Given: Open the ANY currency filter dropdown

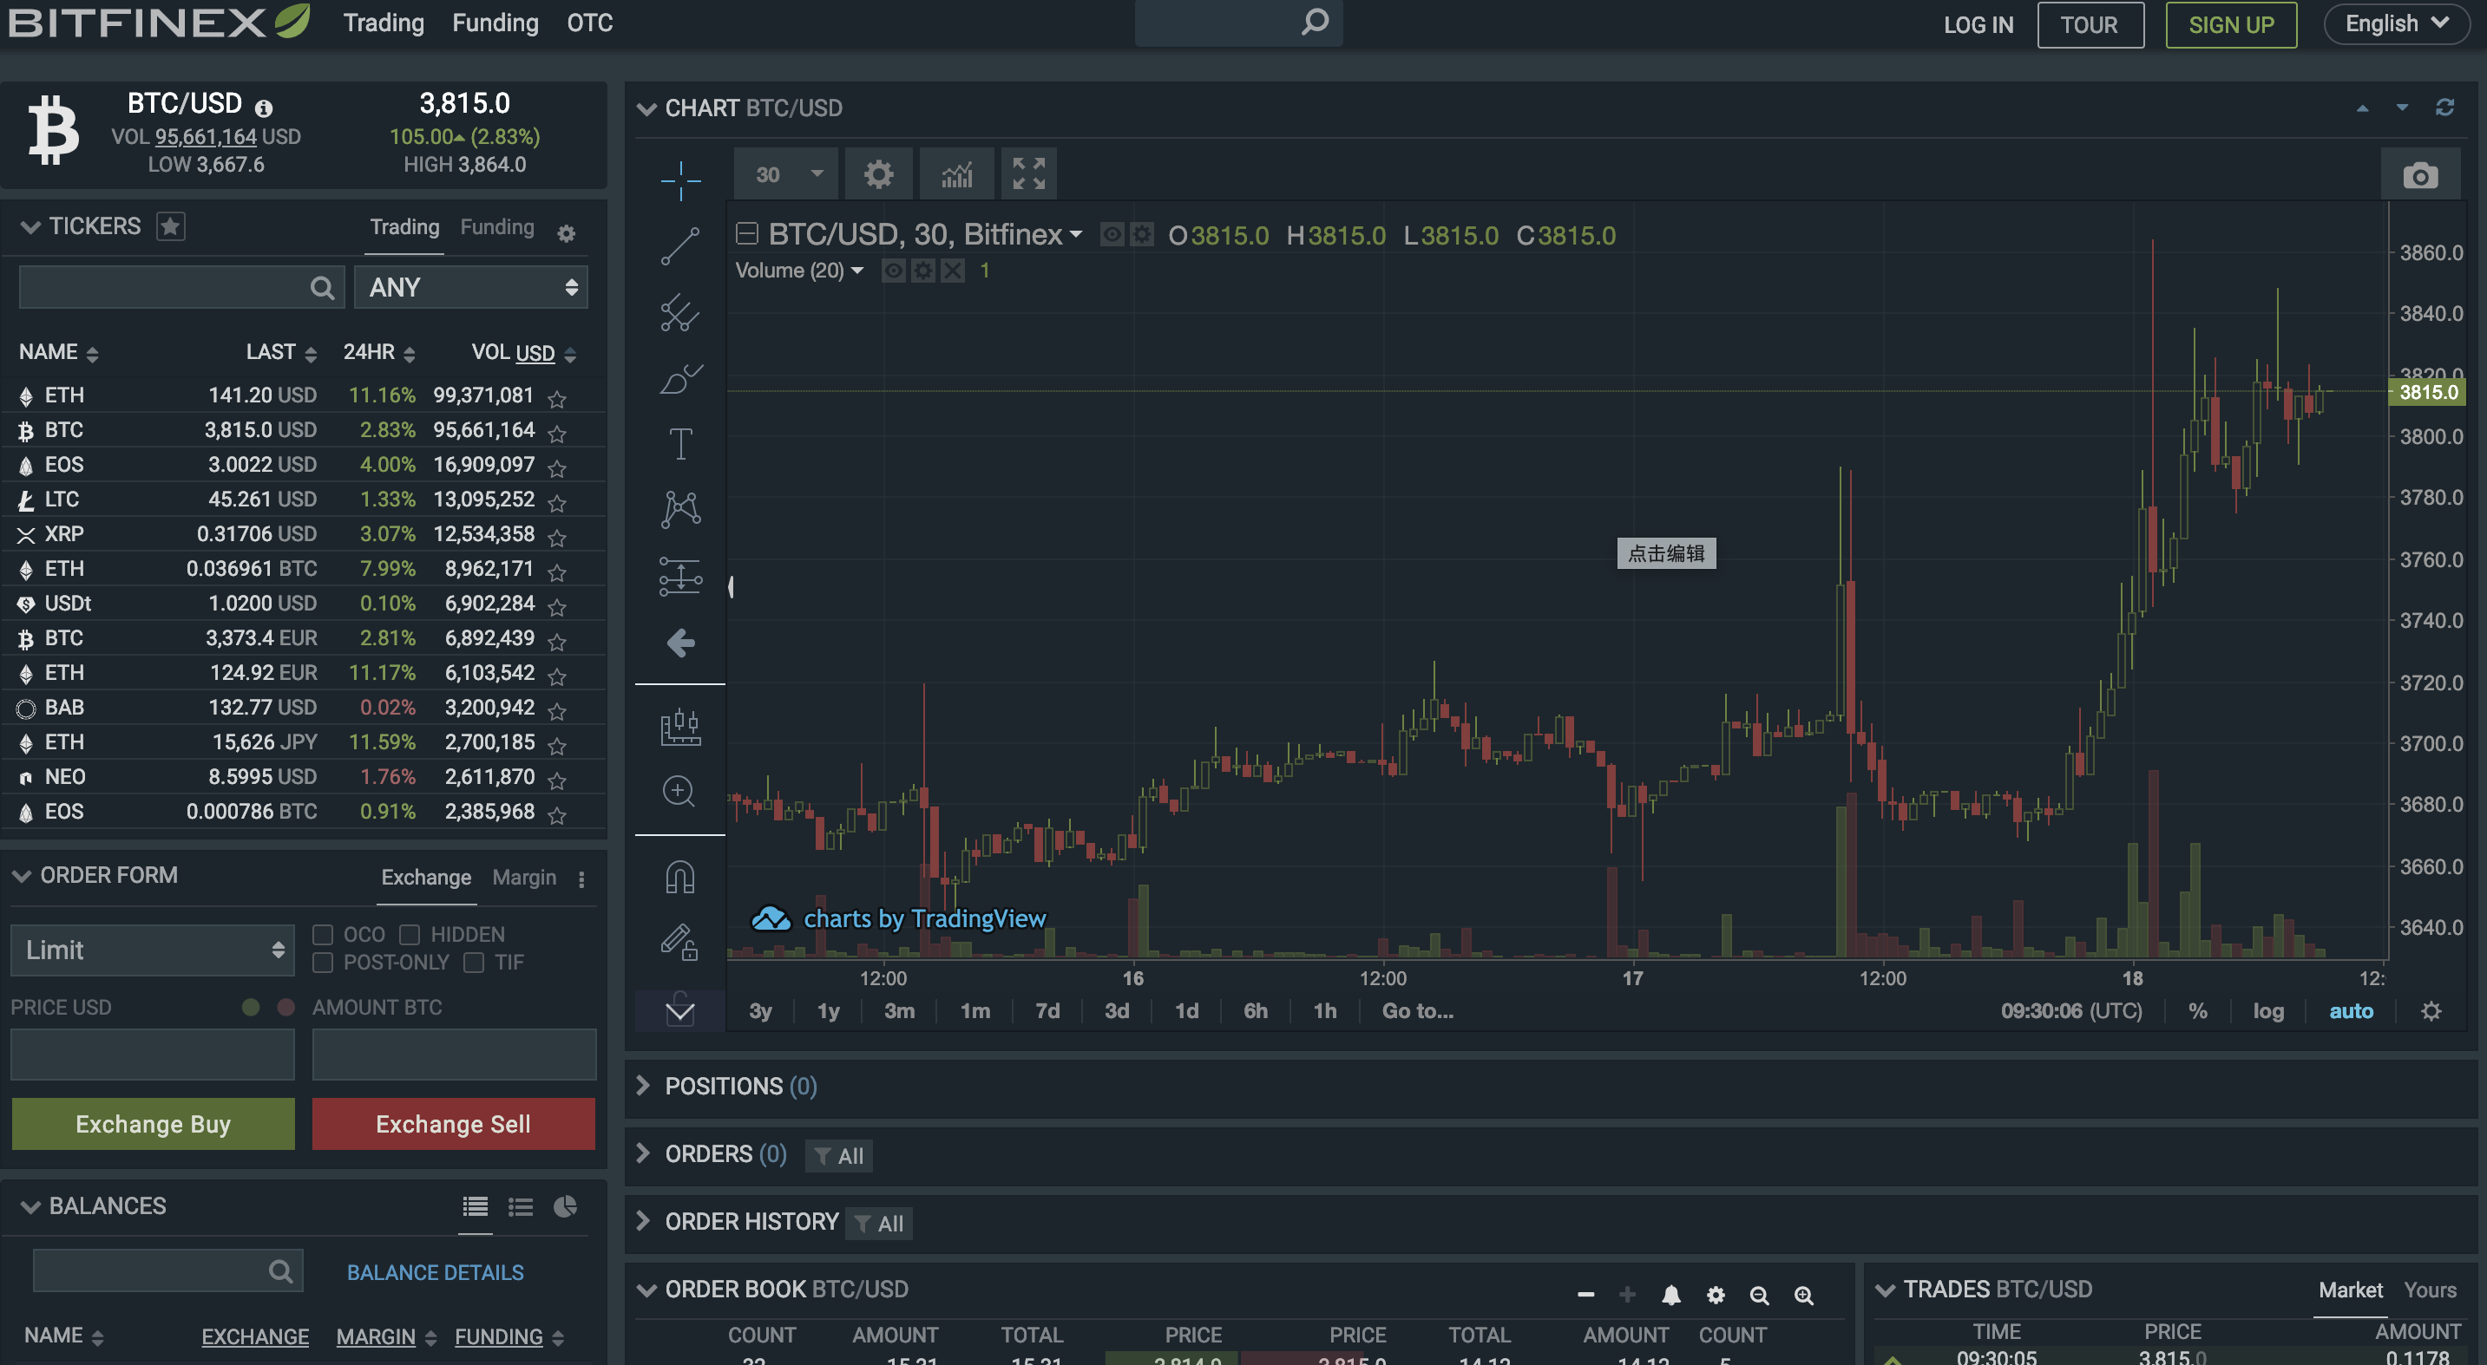Looking at the screenshot, I should [471, 286].
